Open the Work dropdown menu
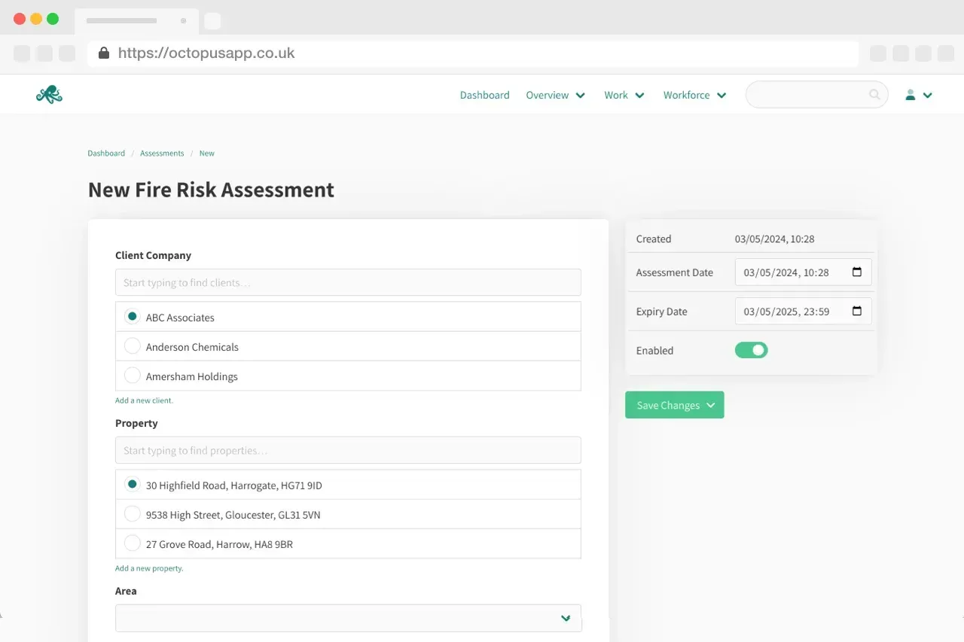 pos(624,95)
